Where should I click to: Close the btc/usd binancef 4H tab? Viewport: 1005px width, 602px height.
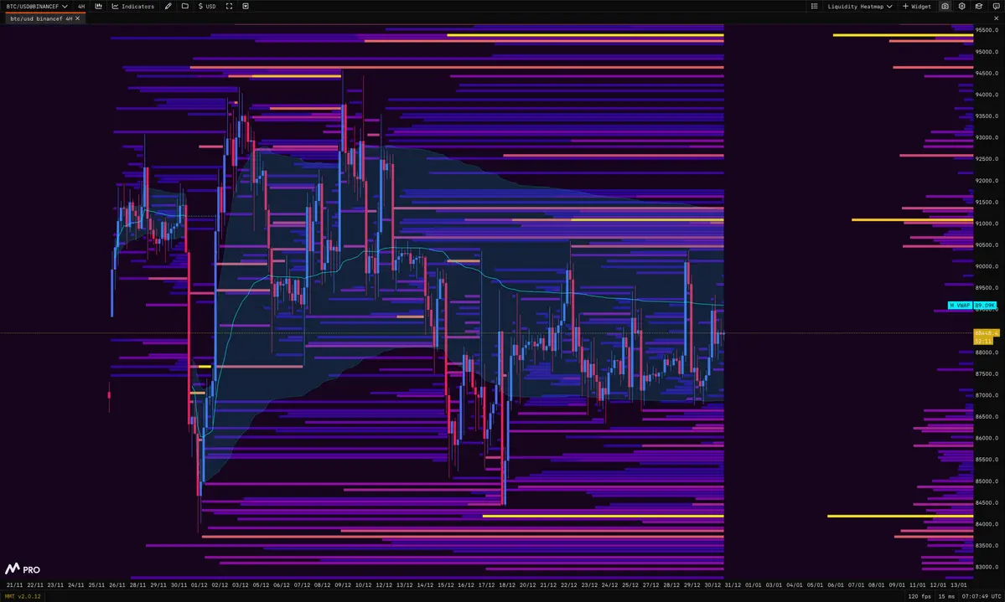pyautogui.click(x=78, y=18)
